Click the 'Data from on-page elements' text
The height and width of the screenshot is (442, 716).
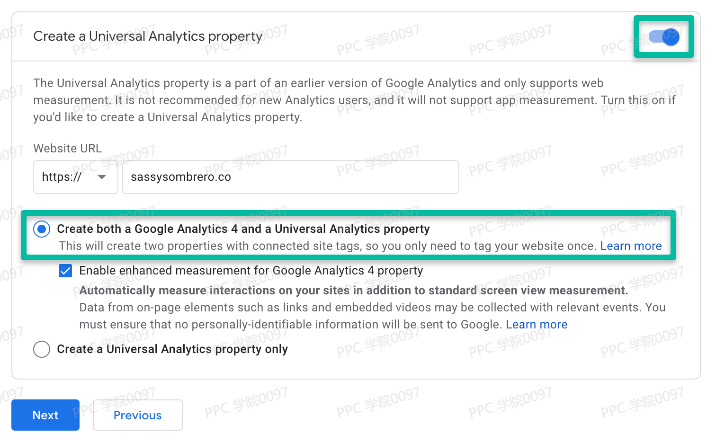[x=372, y=308]
